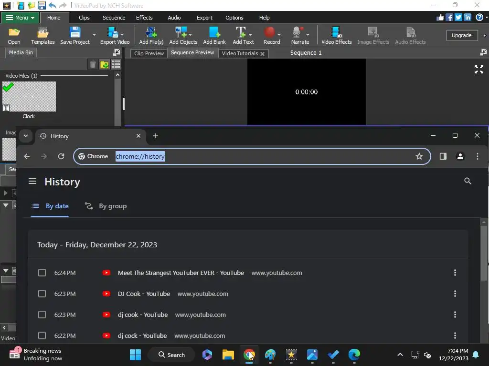Go back in the Chrome window
The height and width of the screenshot is (366, 489).
(27, 156)
